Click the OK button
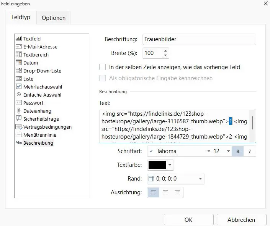The width and height of the screenshot is (270, 226). (x=188, y=220)
